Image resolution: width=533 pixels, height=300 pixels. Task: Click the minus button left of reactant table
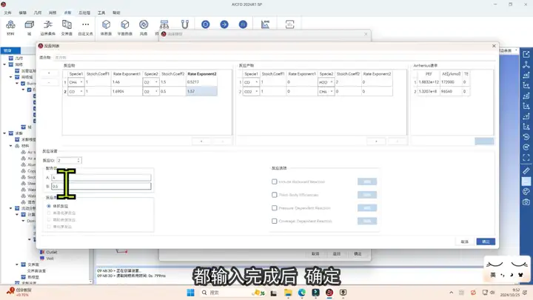click(x=49, y=83)
